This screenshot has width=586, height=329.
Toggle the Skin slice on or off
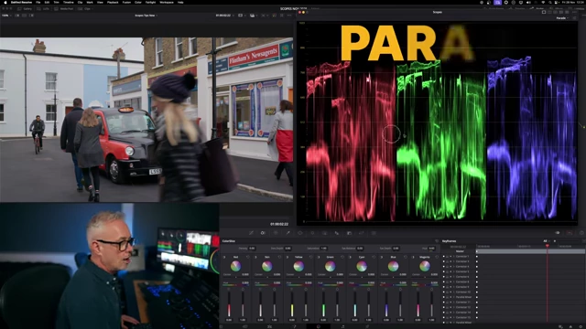coord(255,257)
